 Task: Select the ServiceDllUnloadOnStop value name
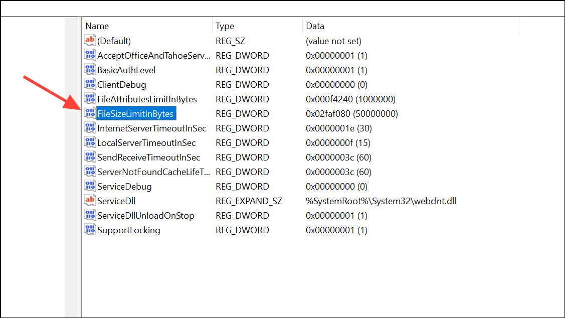click(x=145, y=216)
